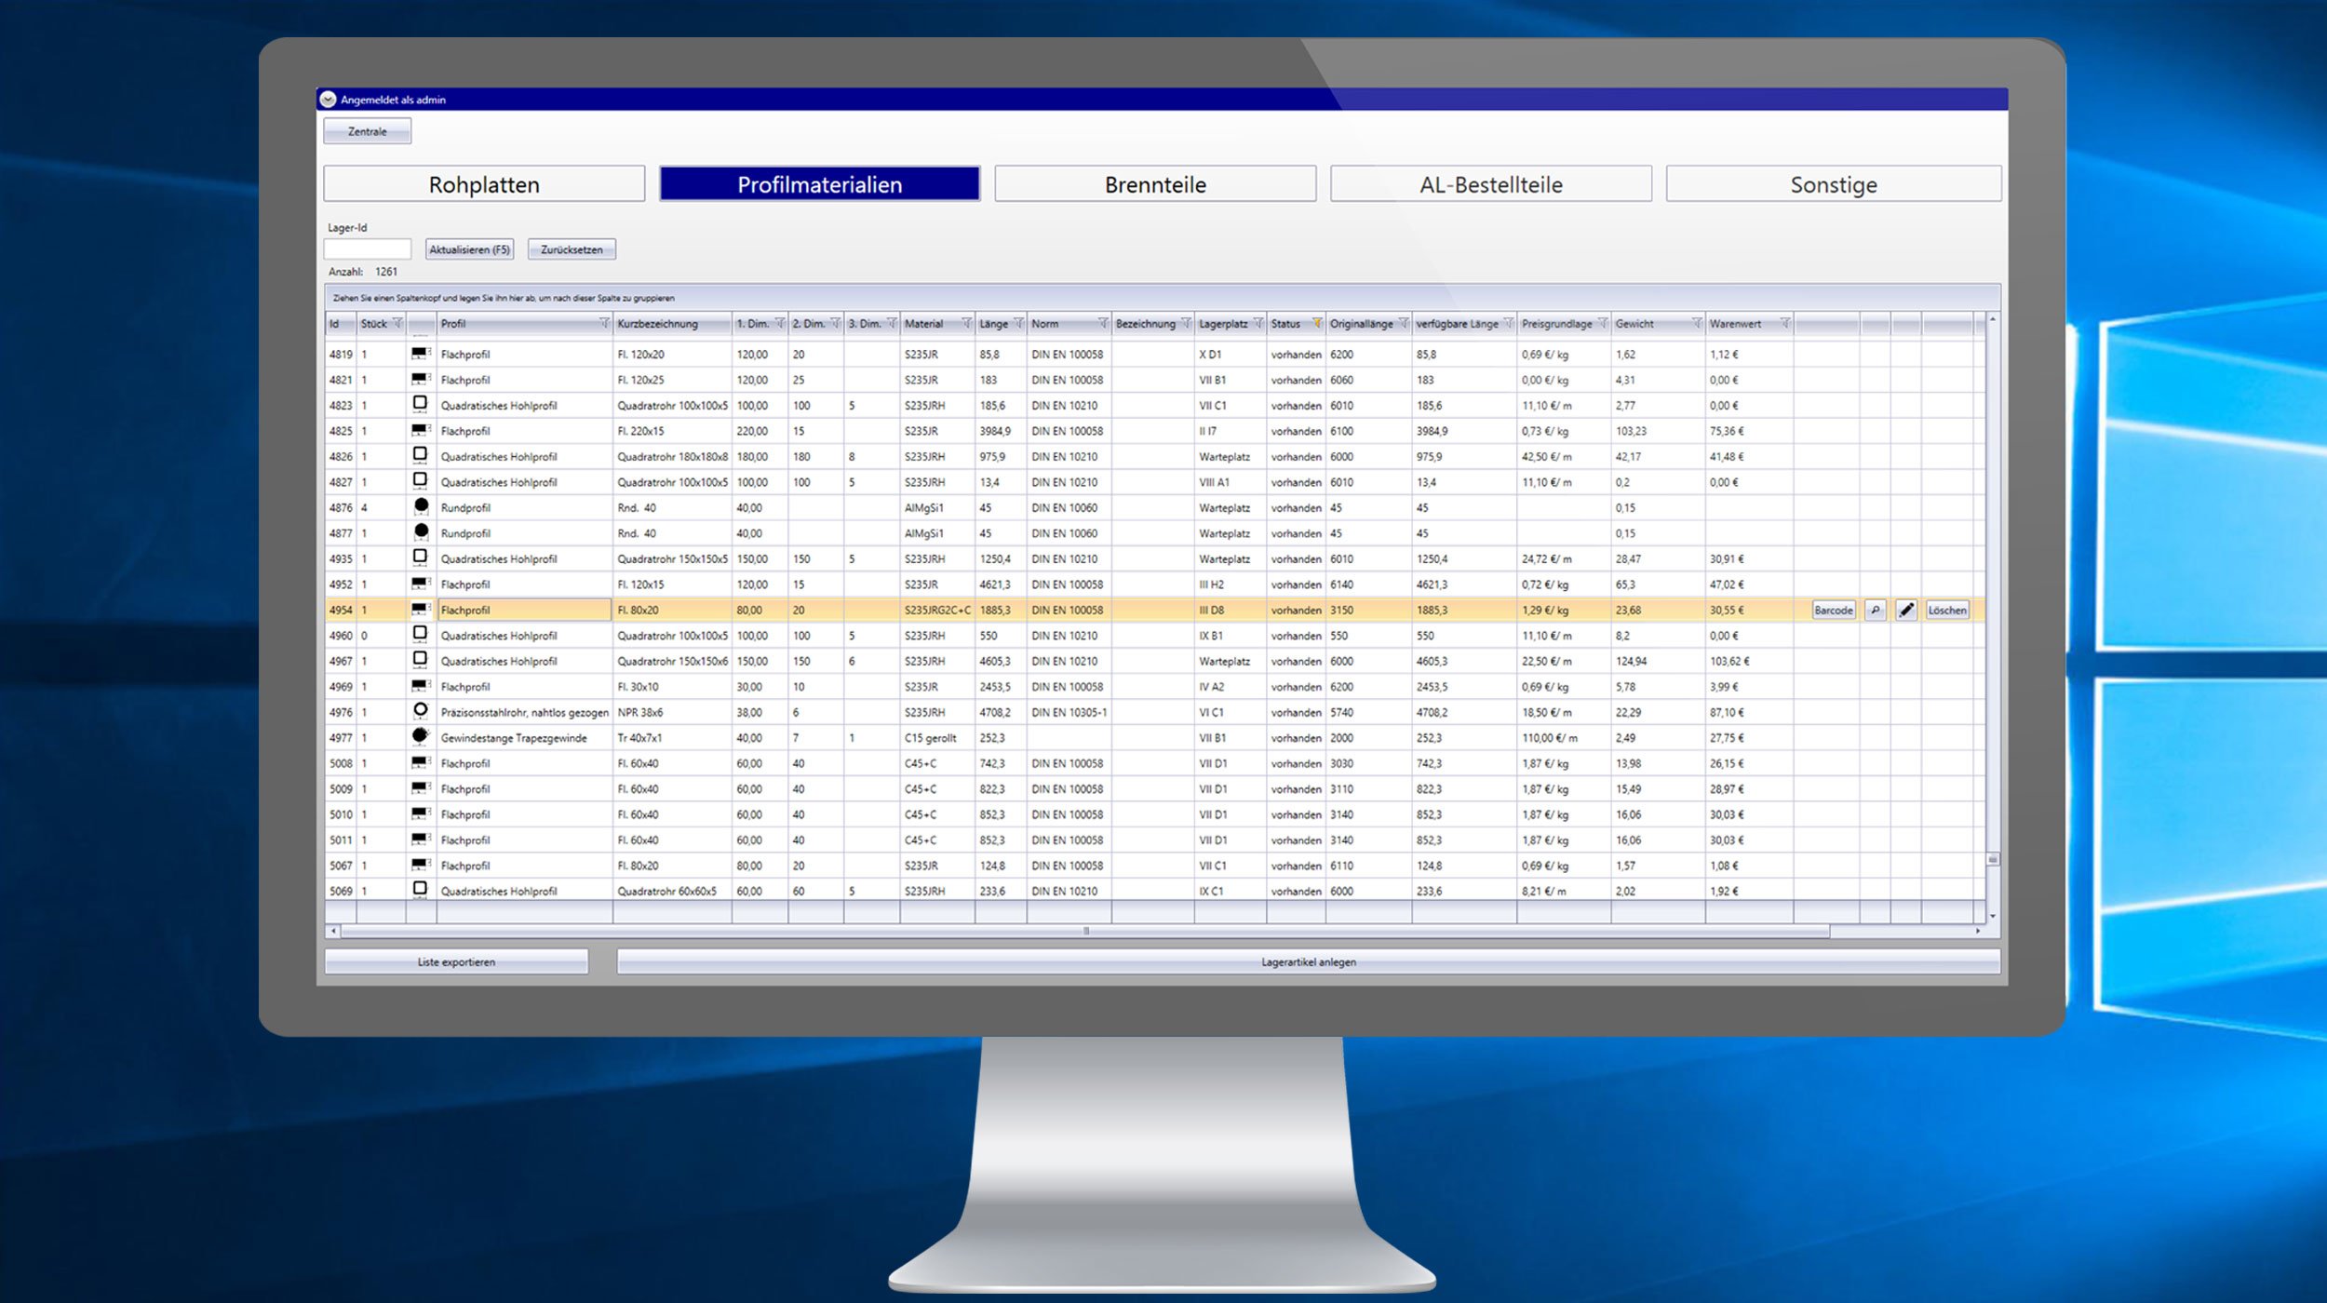This screenshot has height=1303, width=2327.
Task: Click the Löschen button in the highlighted row
Action: coord(1946,611)
